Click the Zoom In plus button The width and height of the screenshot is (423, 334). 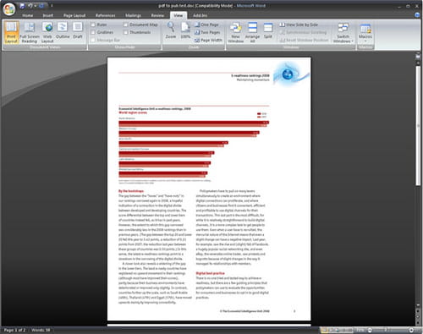(x=411, y=330)
